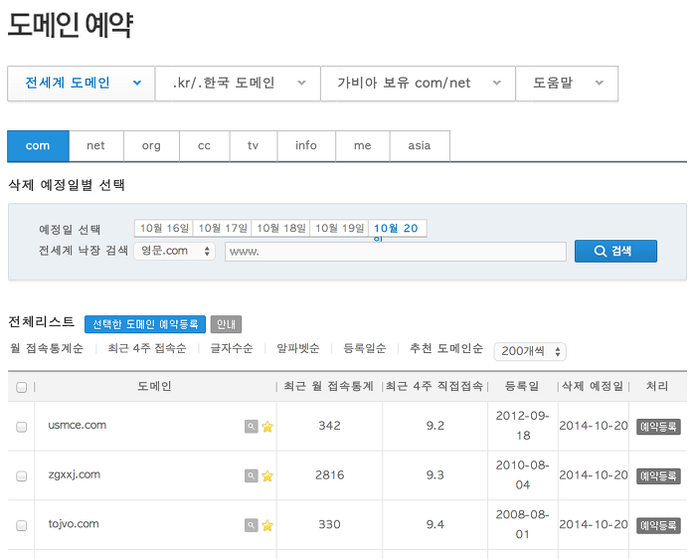The width and height of the screenshot is (696, 559).
Task: Click 예약등록 button for zgxxj.com
Action: click(x=658, y=476)
